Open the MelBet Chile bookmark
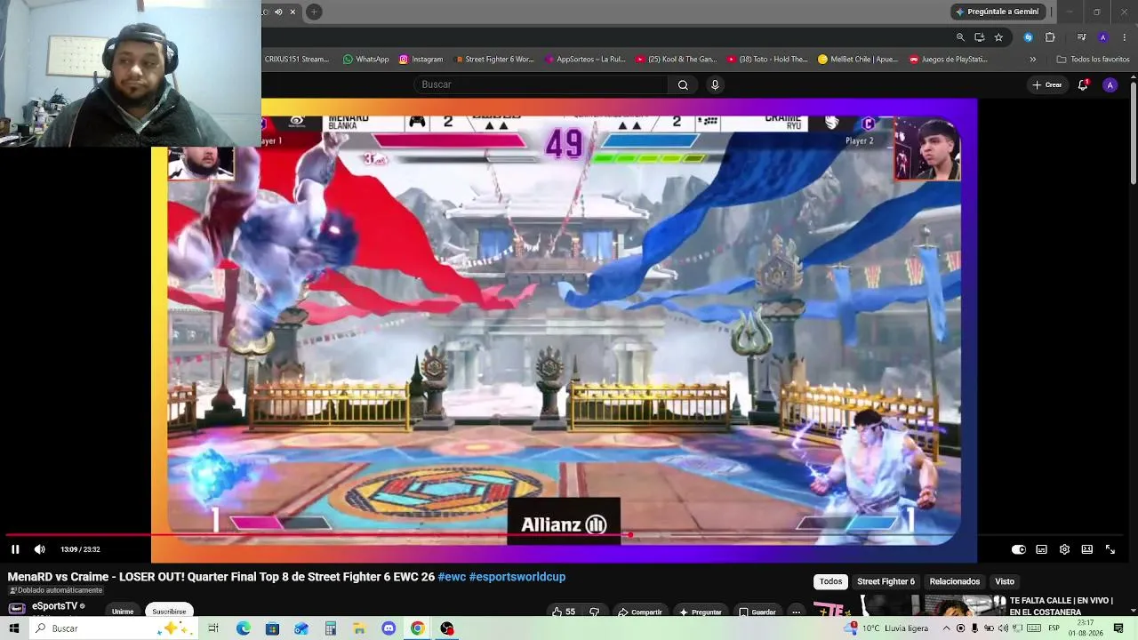 click(858, 60)
